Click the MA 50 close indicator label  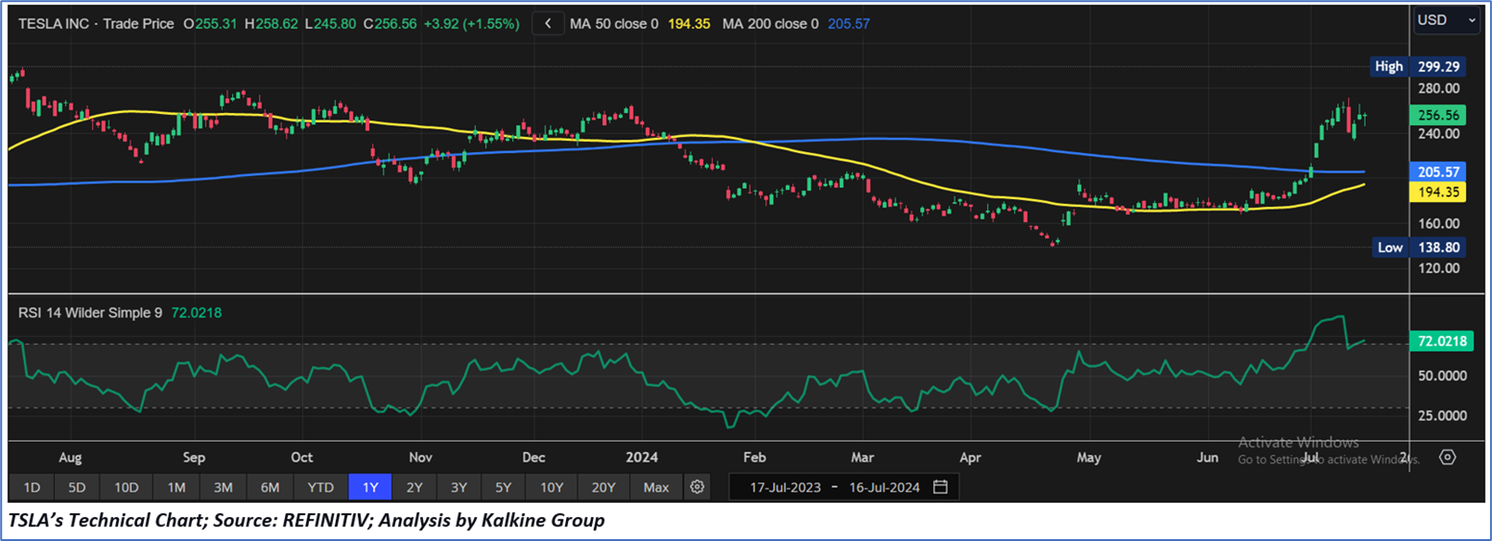(x=613, y=24)
